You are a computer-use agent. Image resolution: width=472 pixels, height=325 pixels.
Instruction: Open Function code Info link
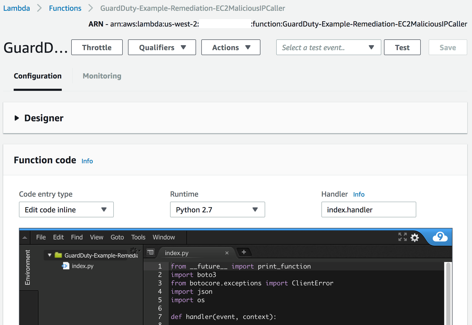click(x=87, y=161)
